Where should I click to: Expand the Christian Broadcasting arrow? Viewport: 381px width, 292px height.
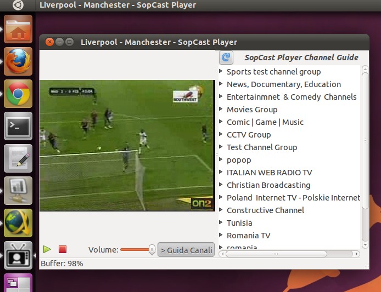221,184
